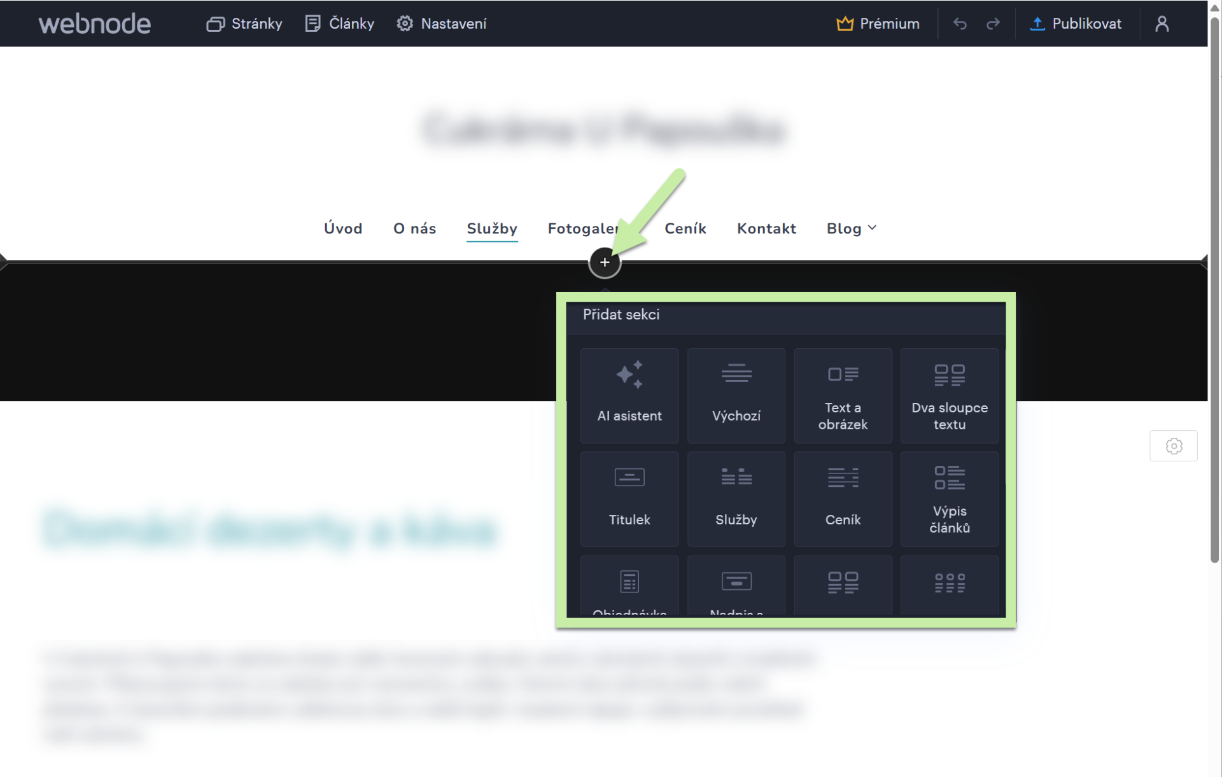Expand the Blog dropdown menu
This screenshot has height=777, width=1222.
point(852,228)
